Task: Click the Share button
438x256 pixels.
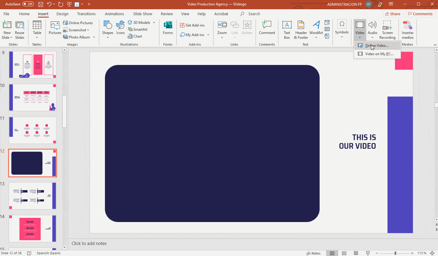Action: point(393,14)
